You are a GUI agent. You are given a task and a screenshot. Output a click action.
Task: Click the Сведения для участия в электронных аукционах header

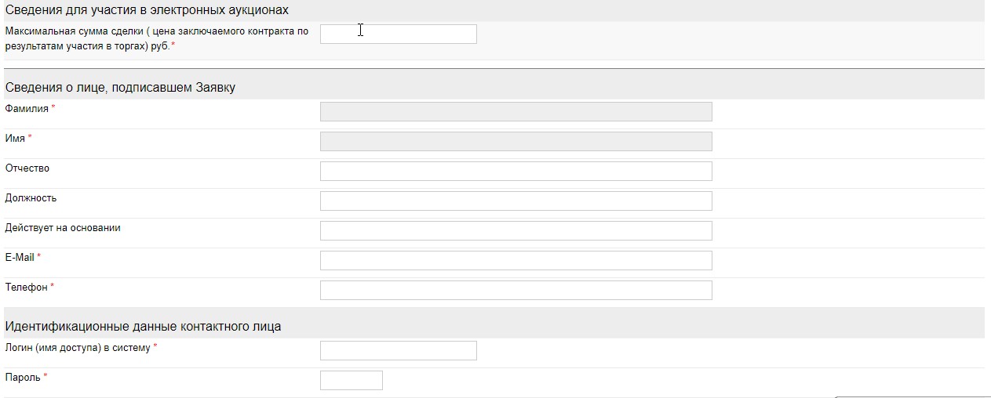[x=147, y=10]
